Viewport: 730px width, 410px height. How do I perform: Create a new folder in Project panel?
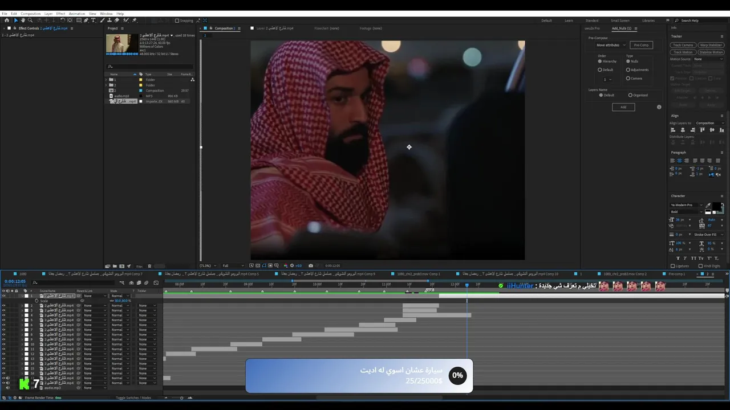point(115,266)
